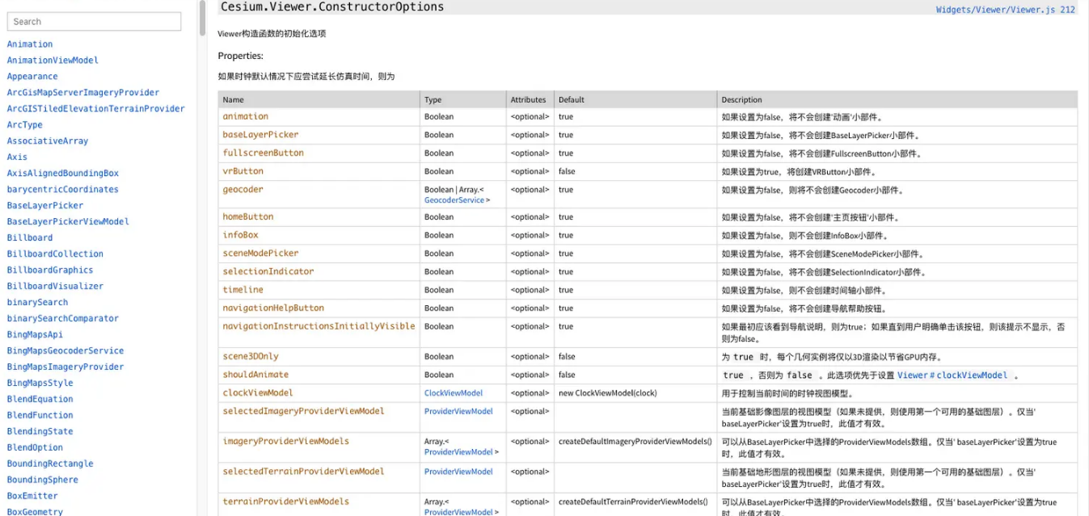Select the sceneModePicker property name
Screen dimensions: 1089x516
coord(260,254)
